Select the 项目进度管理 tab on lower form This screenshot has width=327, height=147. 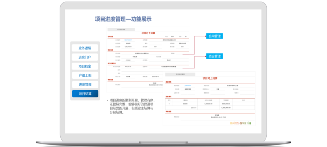pyautogui.click(x=180, y=74)
